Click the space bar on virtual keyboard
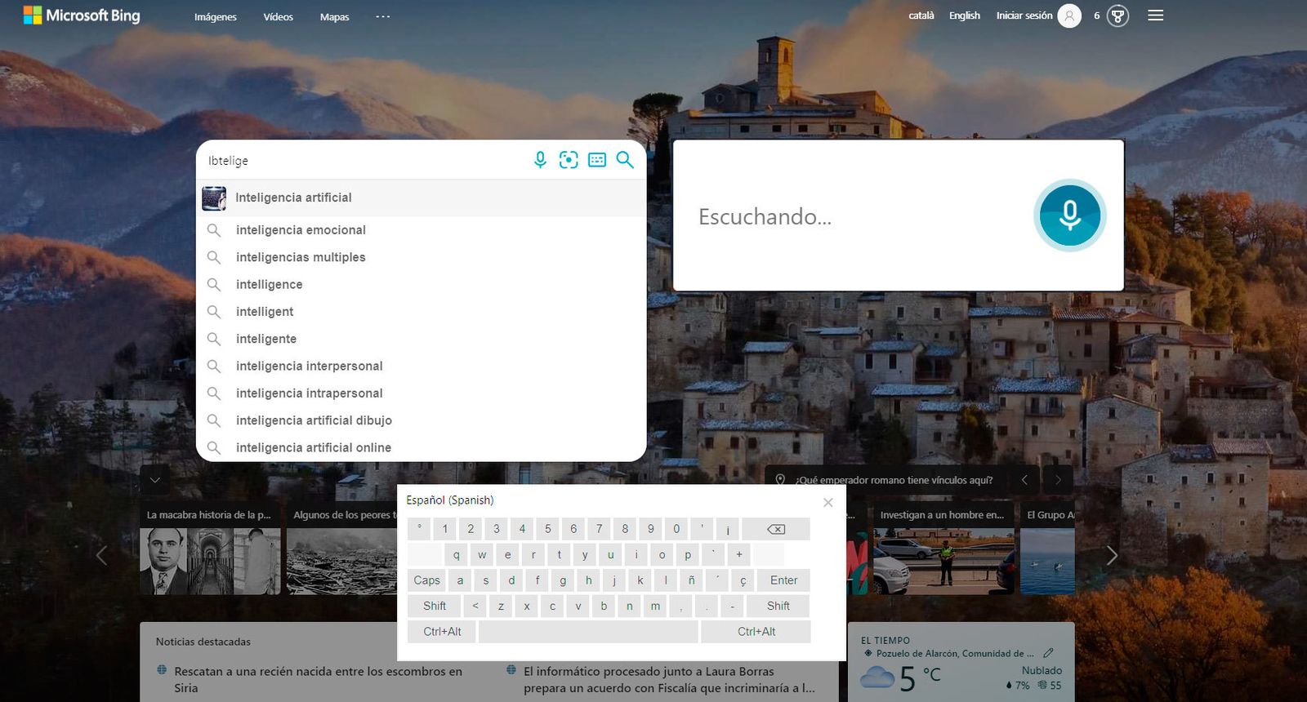Viewport: 1307px width, 702px height. click(588, 631)
